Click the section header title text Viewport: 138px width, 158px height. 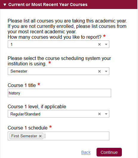tap(48, 4)
